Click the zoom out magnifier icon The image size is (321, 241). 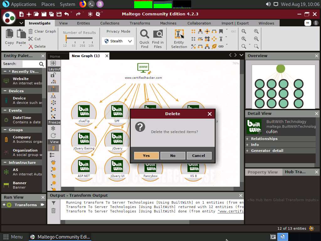(x=256, y=39)
